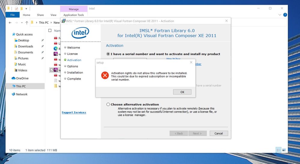The height and width of the screenshot is (164, 300).
Task: Select the 'I have a serial number' radio option
Action: (x=108, y=54)
